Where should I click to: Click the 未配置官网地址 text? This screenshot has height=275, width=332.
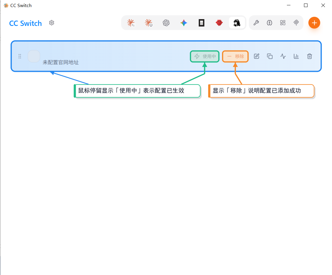click(x=60, y=62)
